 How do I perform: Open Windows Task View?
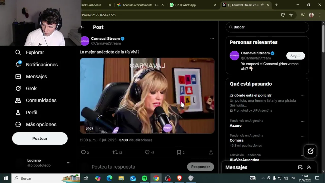point(86,178)
